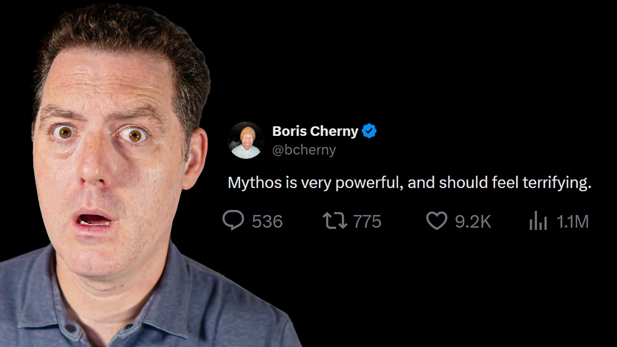Like the tweet with the heart icon
Viewport: 617px width, 347px height.
[437, 221]
